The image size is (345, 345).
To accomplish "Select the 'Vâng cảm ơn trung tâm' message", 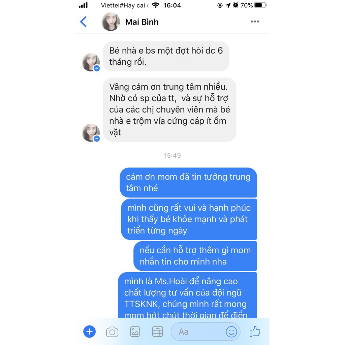I will pos(170,109).
